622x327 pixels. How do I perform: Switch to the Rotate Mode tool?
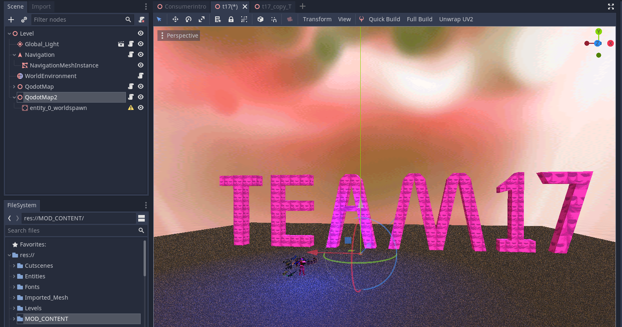coord(189,19)
